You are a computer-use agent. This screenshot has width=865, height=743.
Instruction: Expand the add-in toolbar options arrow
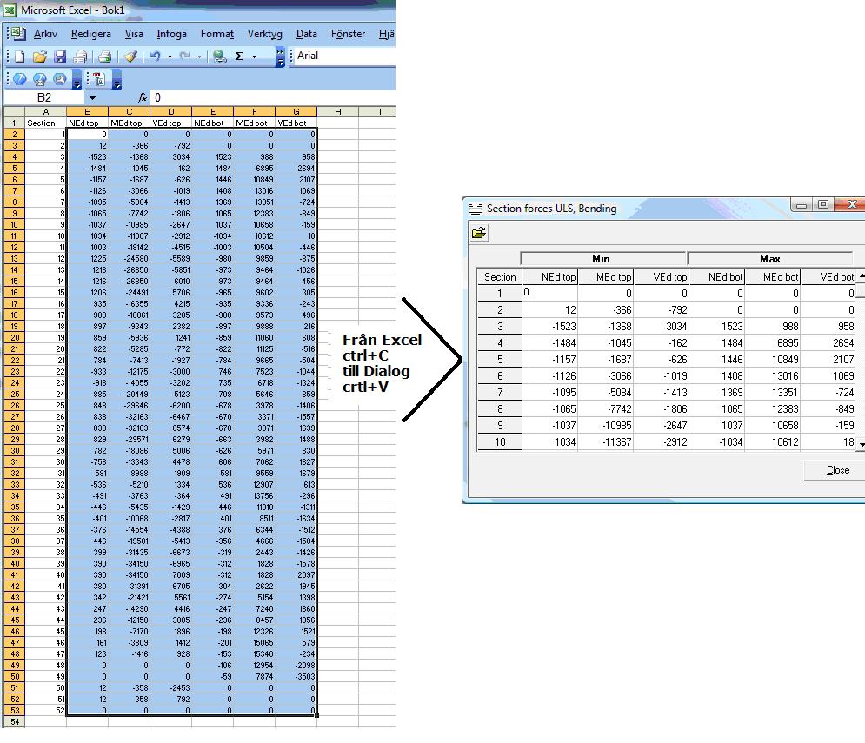[77, 79]
